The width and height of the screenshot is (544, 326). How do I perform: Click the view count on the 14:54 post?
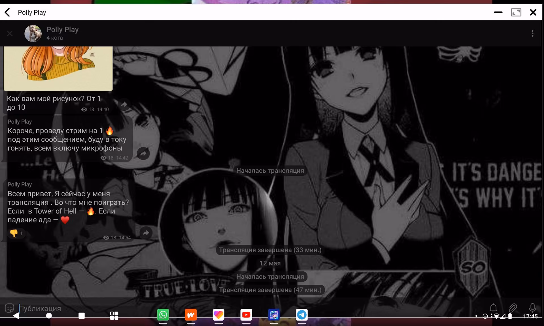(110, 238)
